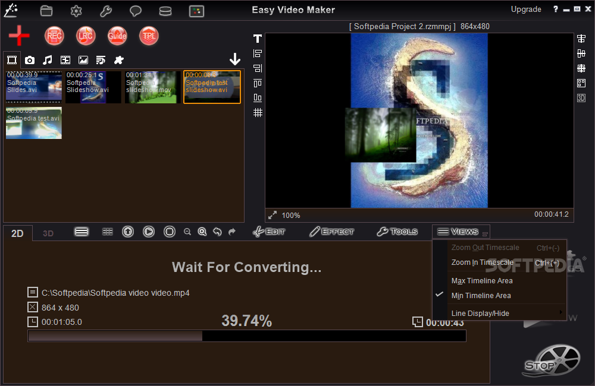Click the stop square circular button

pos(170,232)
